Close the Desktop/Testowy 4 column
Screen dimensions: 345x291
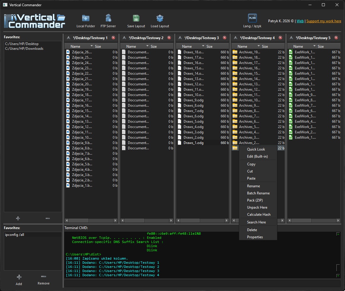pos(280,38)
